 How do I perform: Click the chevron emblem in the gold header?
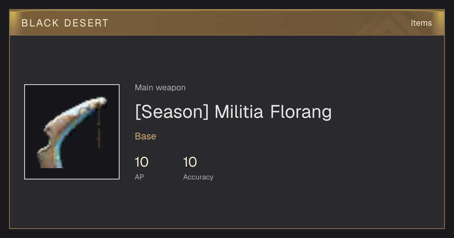tap(393, 23)
